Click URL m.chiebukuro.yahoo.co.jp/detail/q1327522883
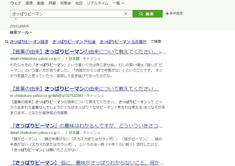This screenshot has height=166, width=235. click(x=47, y=95)
